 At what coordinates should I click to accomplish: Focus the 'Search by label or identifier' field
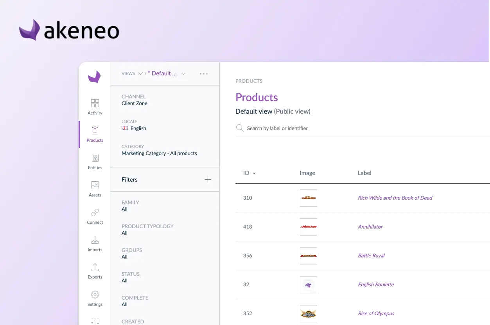[x=363, y=128]
